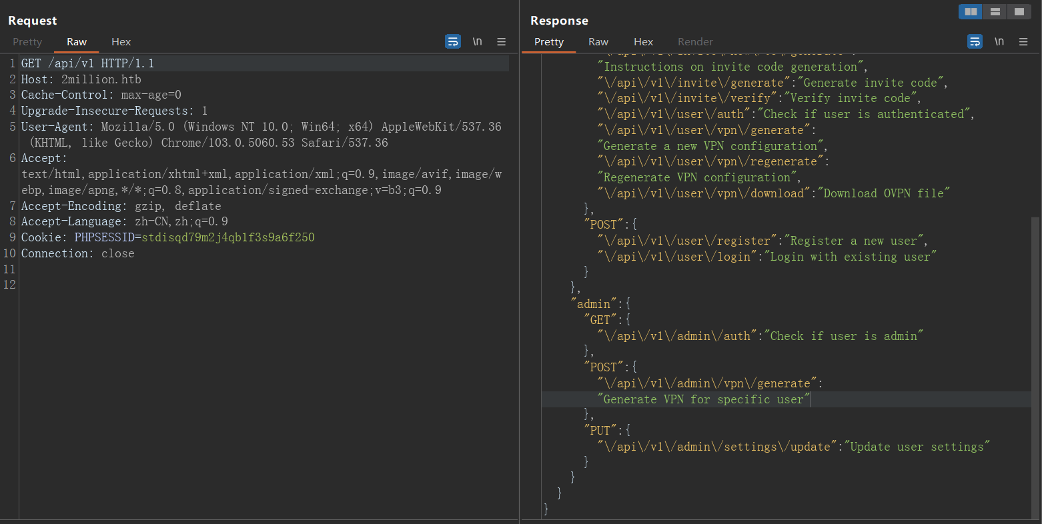Image resolution: width=1042 pixels, height=524 pixels.
Task: Click the Accept: header label line
Action: coord(44,158)
